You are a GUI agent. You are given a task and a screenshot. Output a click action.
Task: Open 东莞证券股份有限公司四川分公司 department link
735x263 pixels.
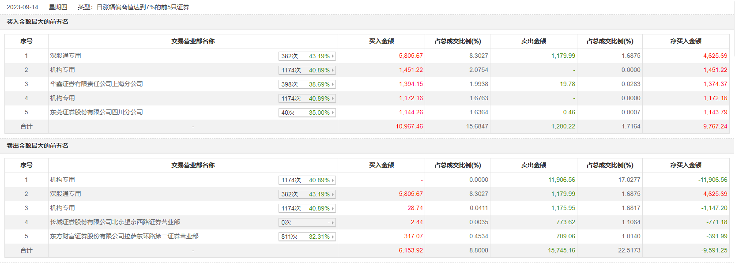[x=96, y=112]
